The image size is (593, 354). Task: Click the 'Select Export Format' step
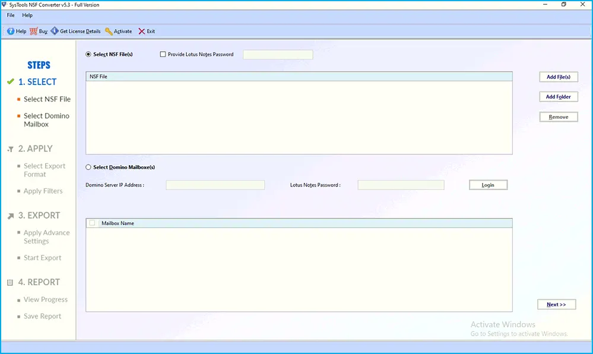point(45,170)
